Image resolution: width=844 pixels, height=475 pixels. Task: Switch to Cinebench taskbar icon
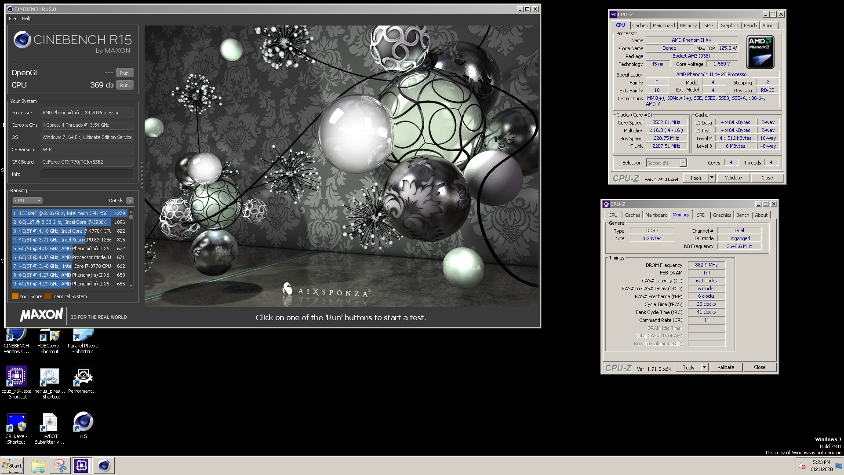point(104,466)
